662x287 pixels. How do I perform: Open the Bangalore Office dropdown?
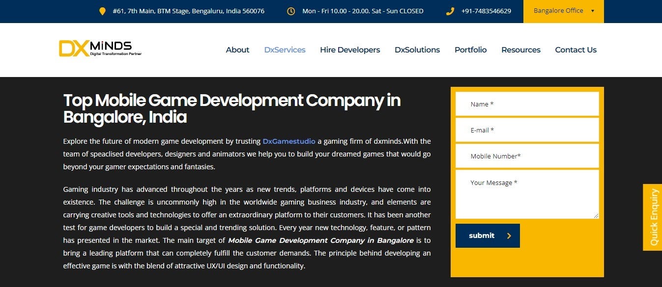tap(564, 11)
